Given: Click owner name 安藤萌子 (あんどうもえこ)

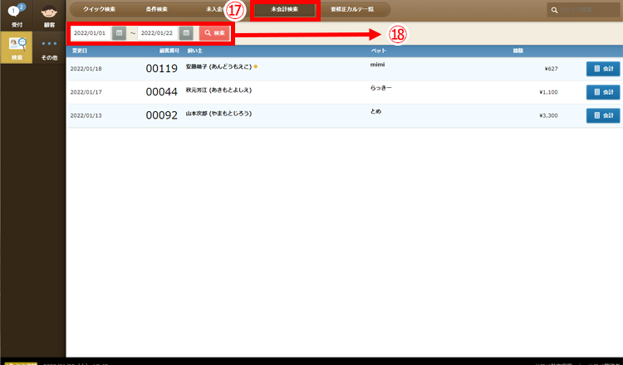Looking at the screenshot, I should 218,66.
